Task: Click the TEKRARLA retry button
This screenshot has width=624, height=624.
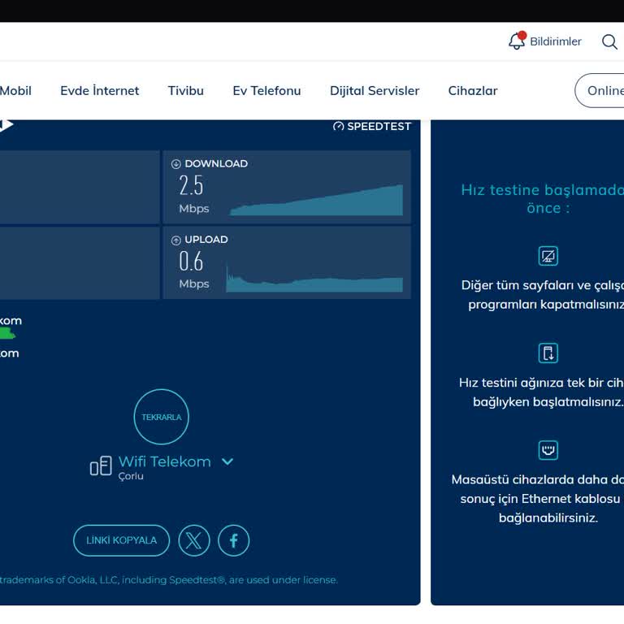Action: pos(161,417)
